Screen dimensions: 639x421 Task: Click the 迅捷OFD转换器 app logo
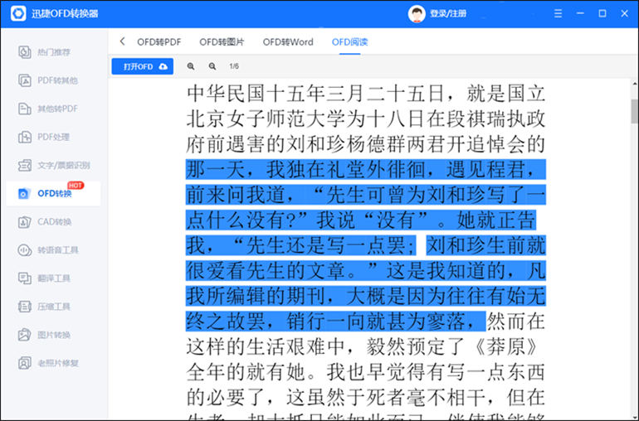18,13
